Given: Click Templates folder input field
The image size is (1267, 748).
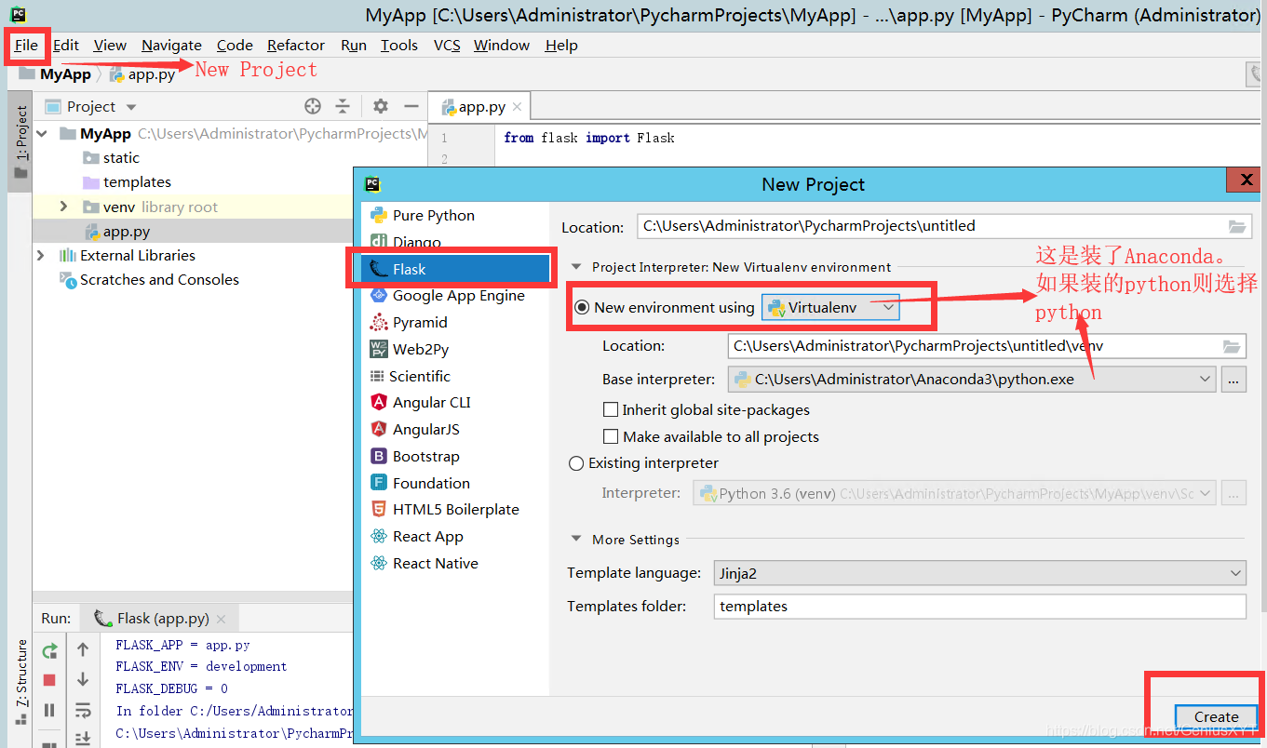Looking at the screenshot, I should pos(980,607).
